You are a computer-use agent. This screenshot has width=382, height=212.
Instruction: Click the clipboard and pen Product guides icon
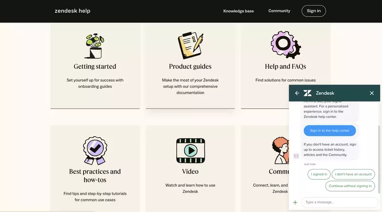point(190,46)
